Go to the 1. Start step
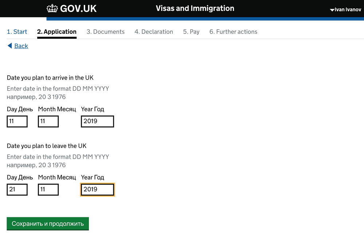This screenshot has height=237, width=364. (17, 32)
